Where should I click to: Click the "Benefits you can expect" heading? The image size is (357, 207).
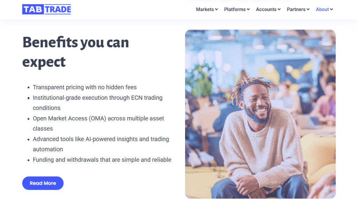point(76,52)
